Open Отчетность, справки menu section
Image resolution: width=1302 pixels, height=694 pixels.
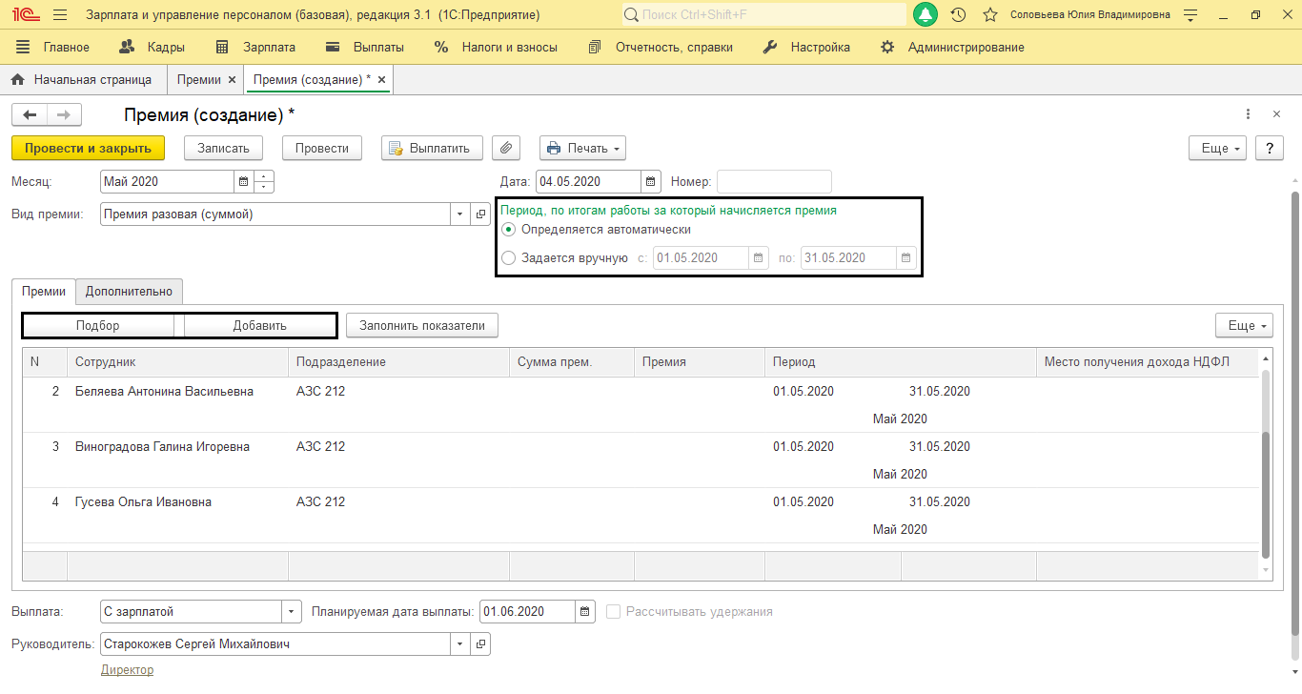pos(661,47)
